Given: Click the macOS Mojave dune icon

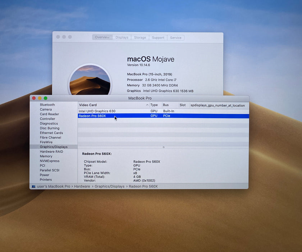Looking at the screenshot, I should [x=90, y=80].
